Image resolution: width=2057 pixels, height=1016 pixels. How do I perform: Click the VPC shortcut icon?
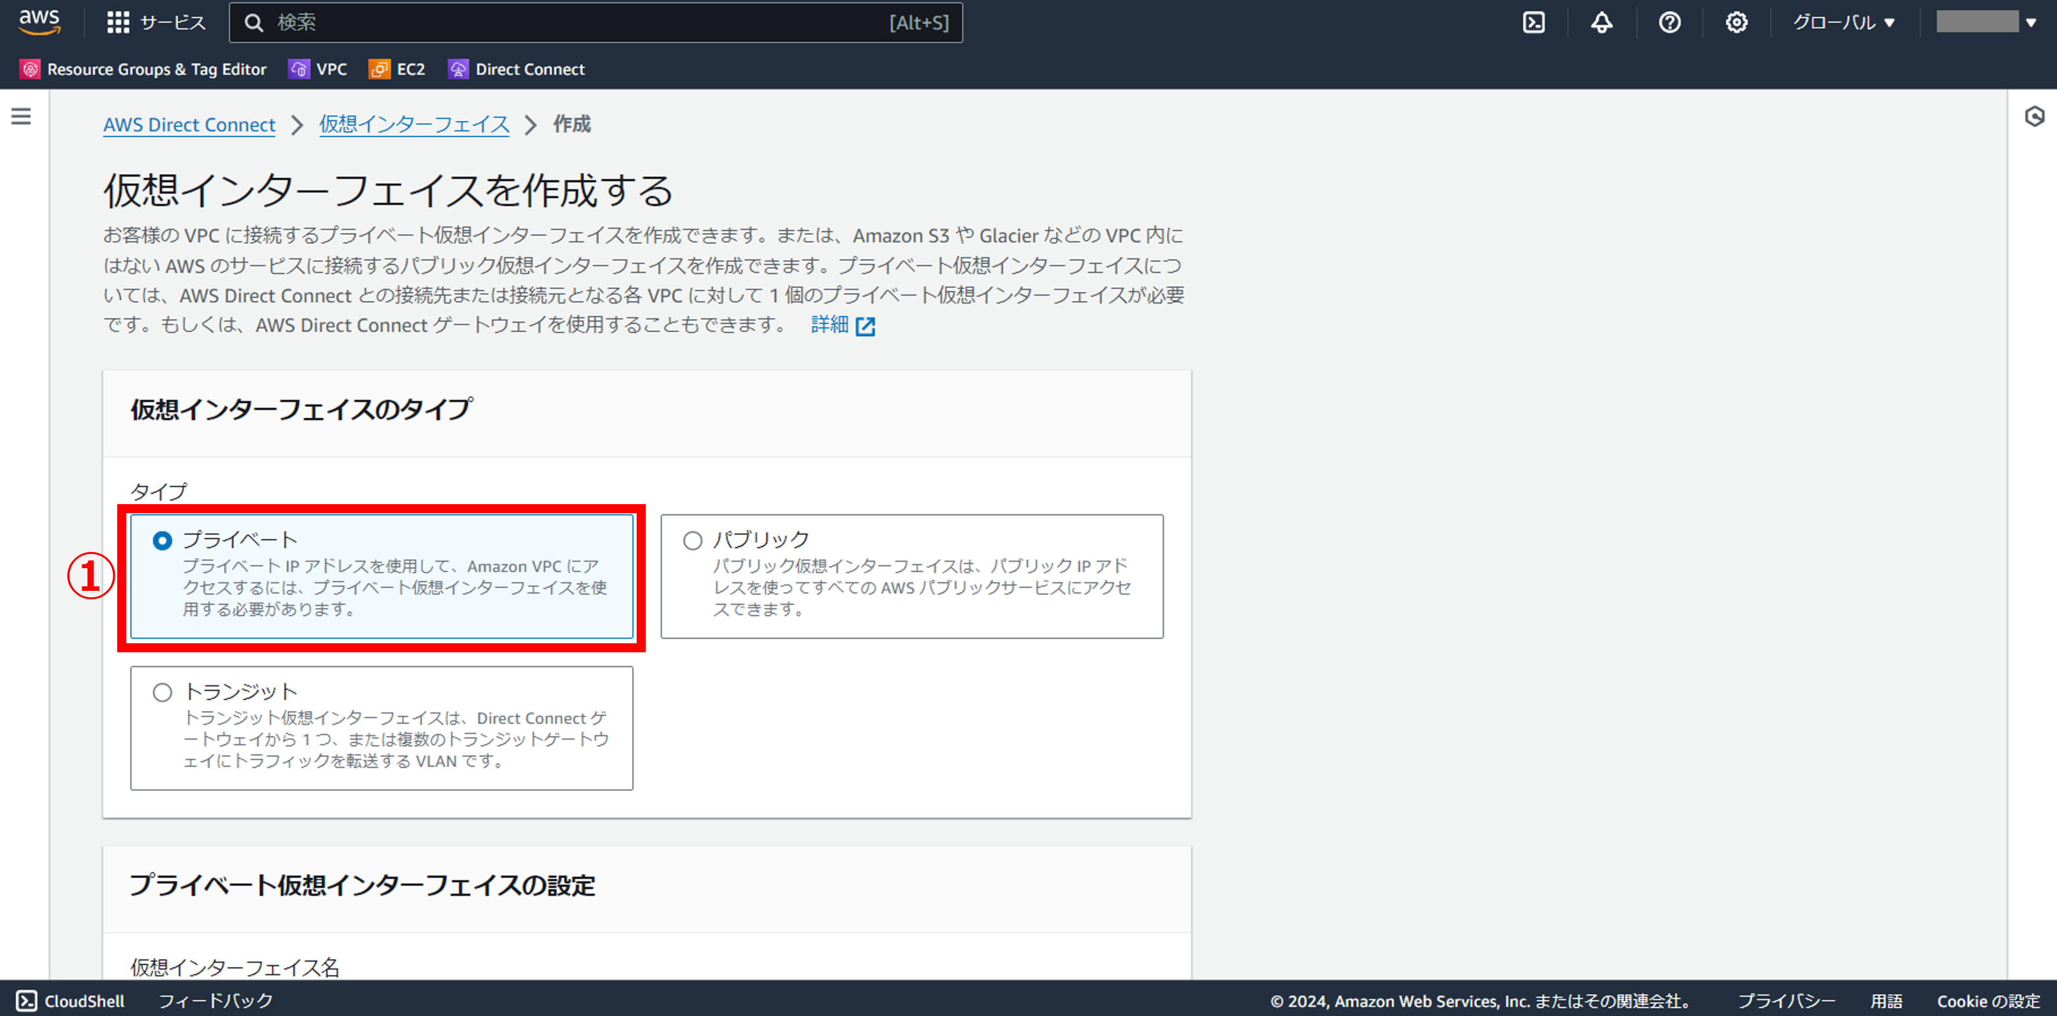pos(299,69)
